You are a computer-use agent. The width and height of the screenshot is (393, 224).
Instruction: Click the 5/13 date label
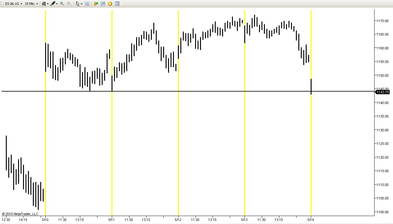coord(244,220)
